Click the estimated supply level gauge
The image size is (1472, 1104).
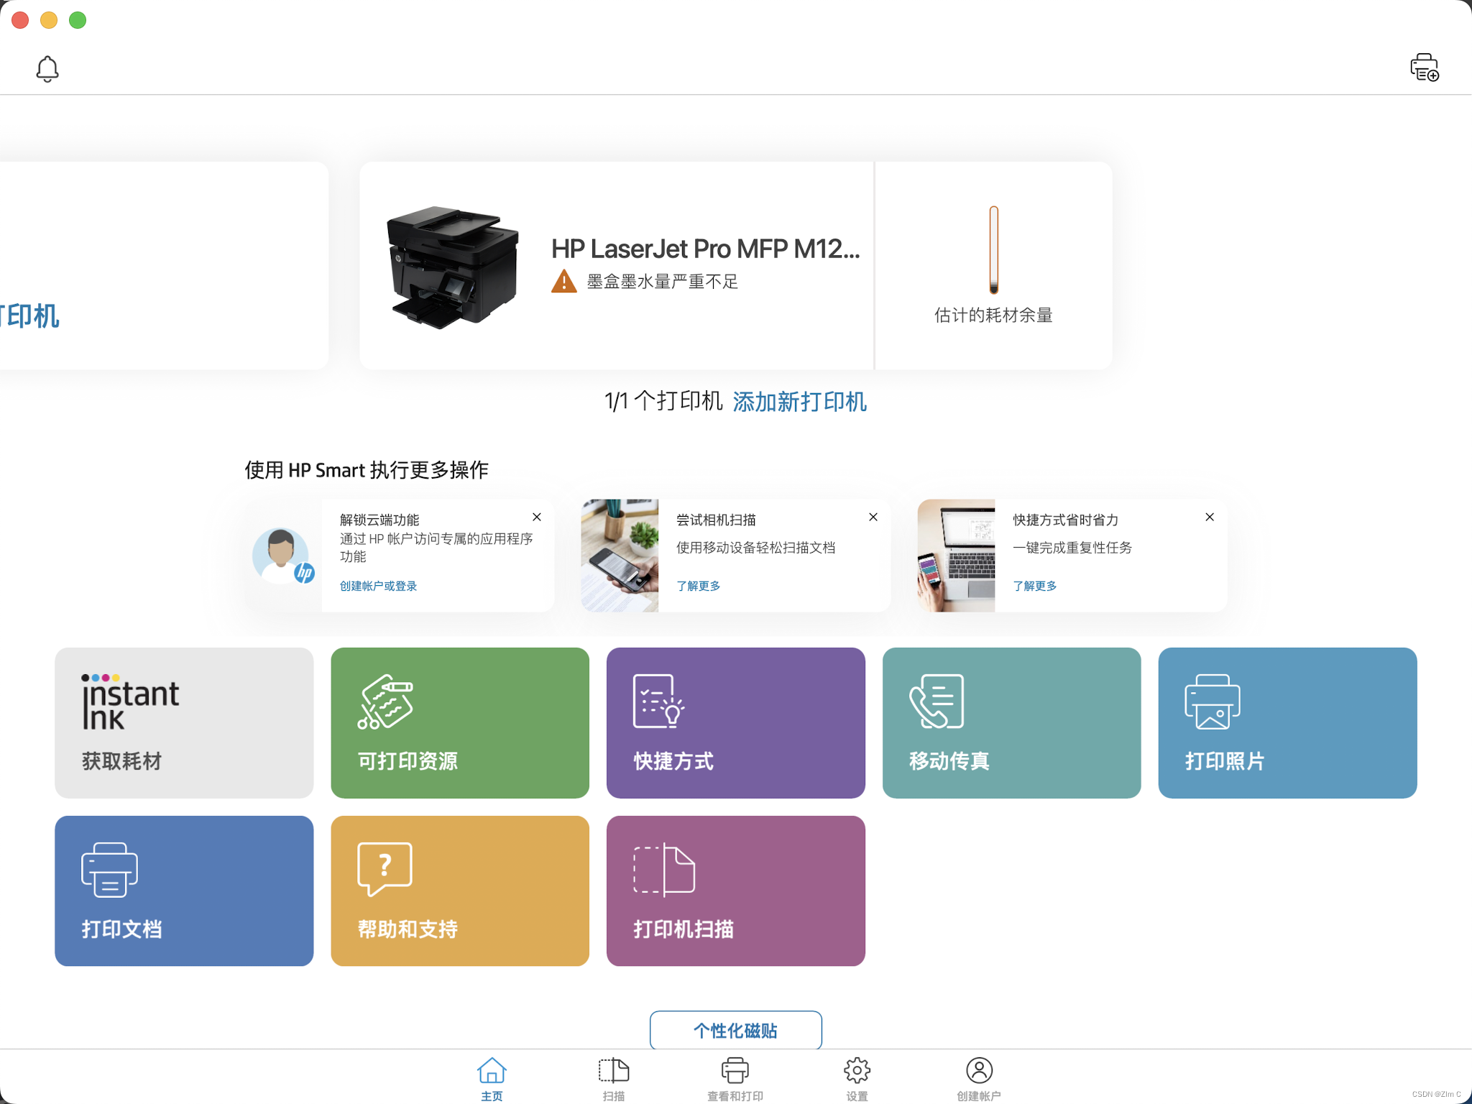pyautogui.click(x=993, y=250)
